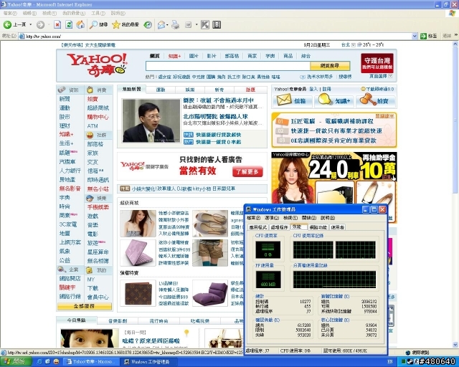Click the IE vertical scrollbar thumb
Screen dimensions: 459x367
(x=455, y=120)
